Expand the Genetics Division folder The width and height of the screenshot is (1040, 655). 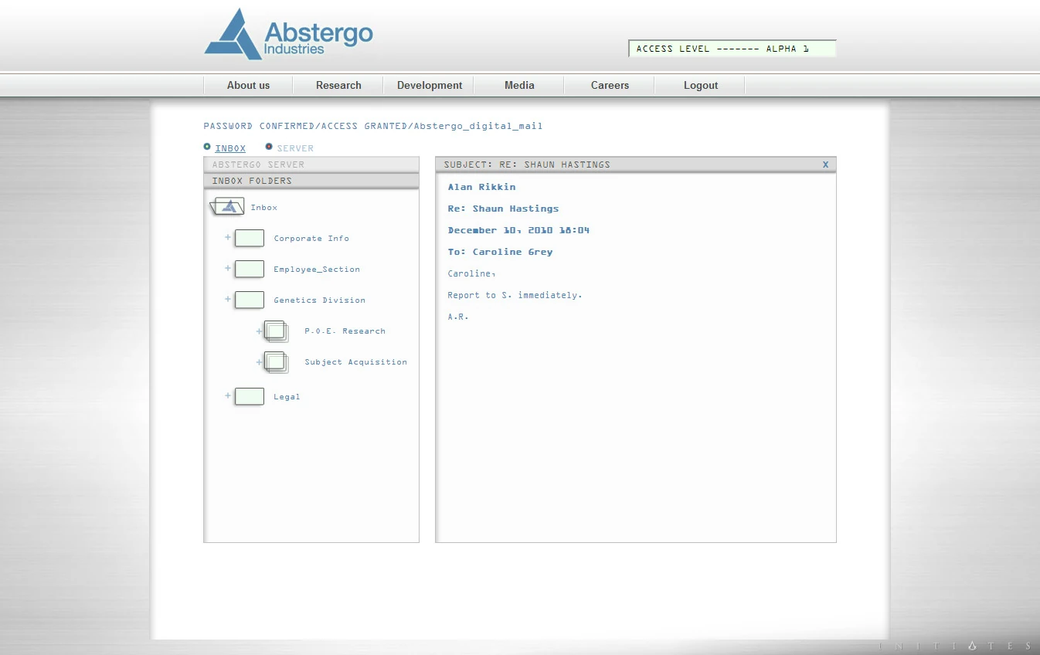[228, 299]
